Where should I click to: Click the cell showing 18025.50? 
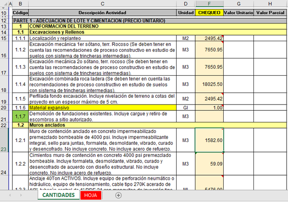point(209,83)
